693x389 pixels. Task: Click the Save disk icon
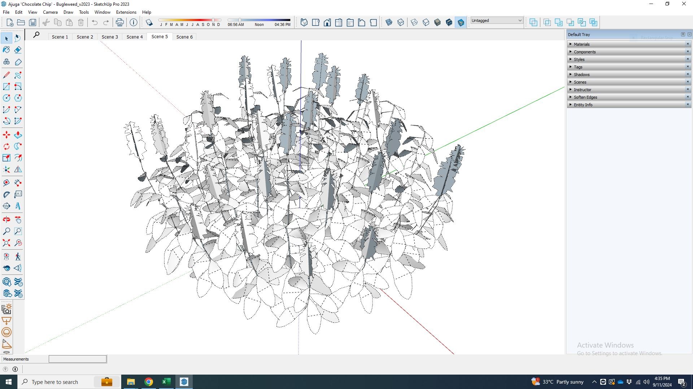(32, 22)
